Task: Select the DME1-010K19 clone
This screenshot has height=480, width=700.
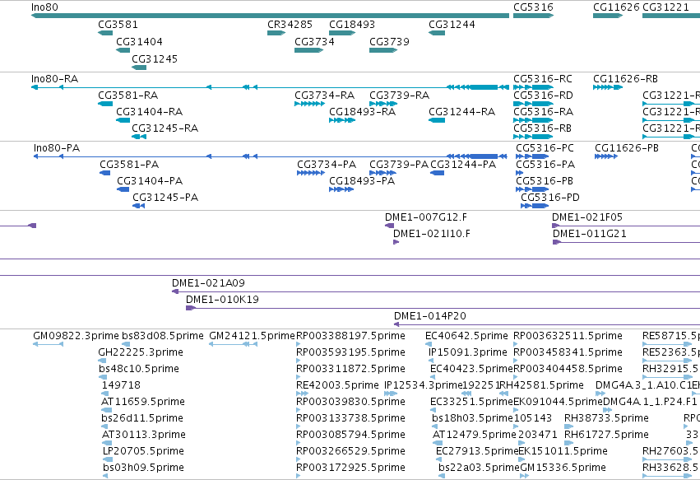Action: [x=443, y=308]
